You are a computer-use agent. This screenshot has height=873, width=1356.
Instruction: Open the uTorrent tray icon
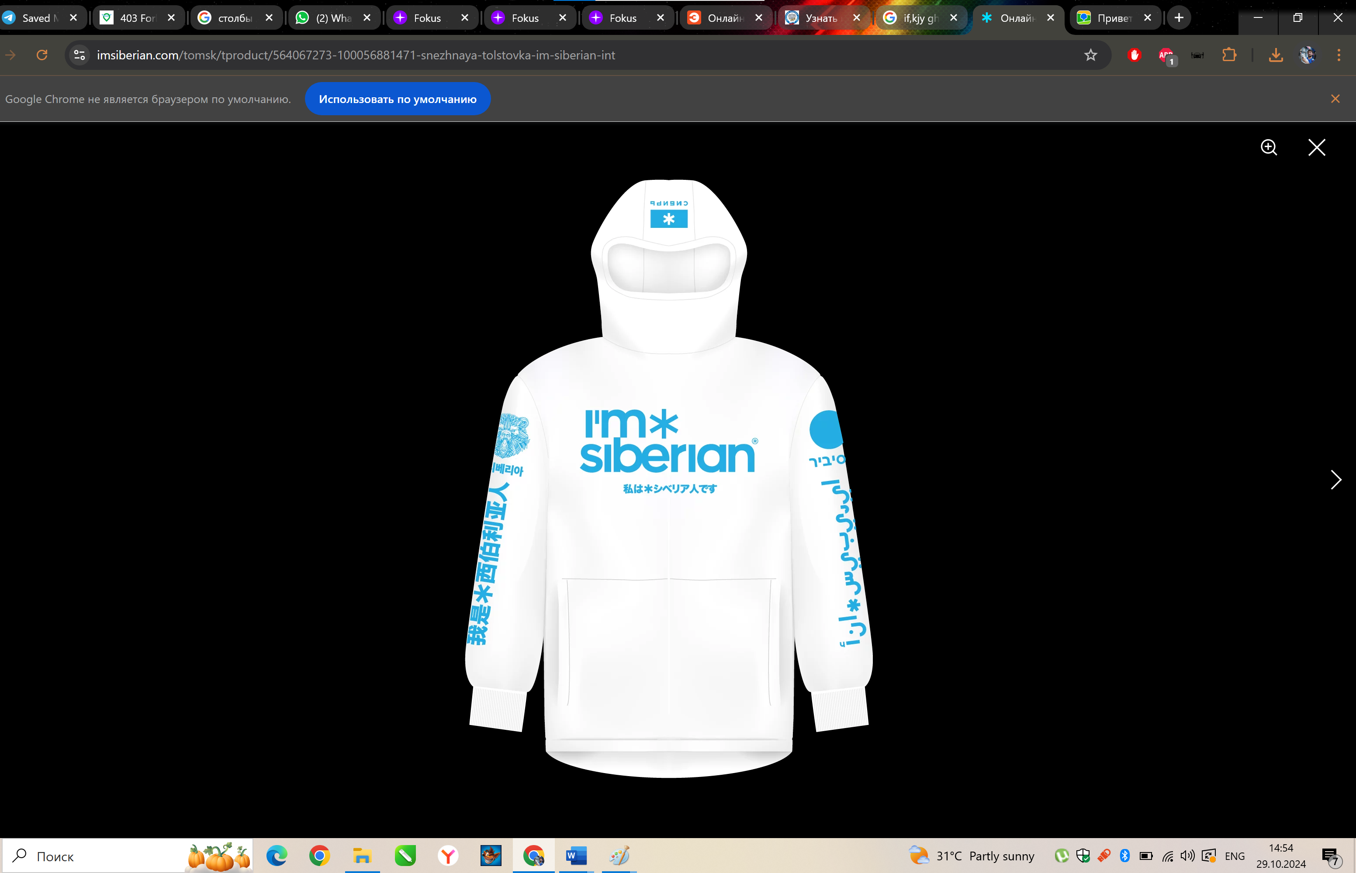coord(1062,856)
